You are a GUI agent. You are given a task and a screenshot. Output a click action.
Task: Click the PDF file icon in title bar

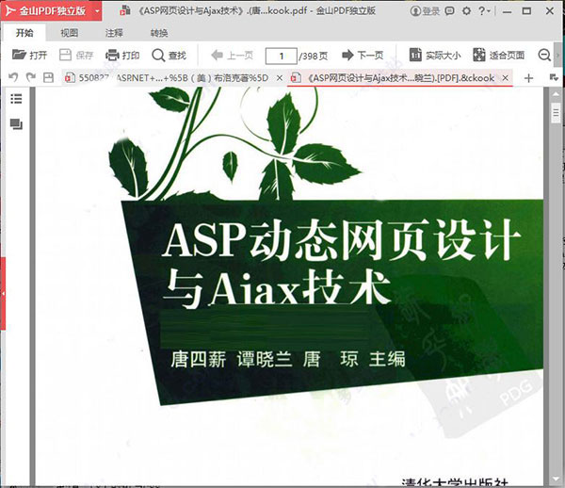coord(124,11)
